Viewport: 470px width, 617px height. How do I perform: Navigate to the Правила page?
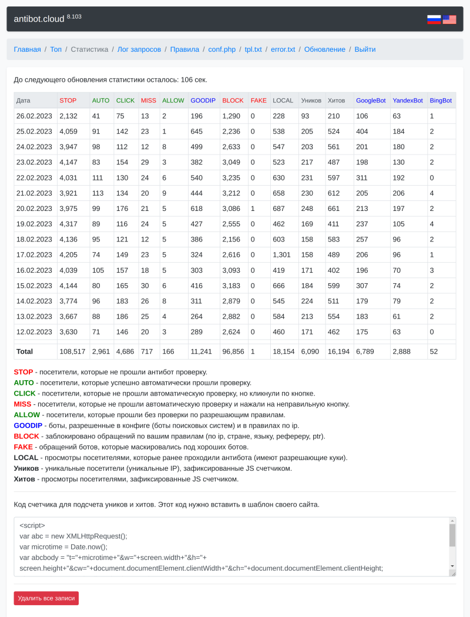pyautogui.click(x=184, y=49)
